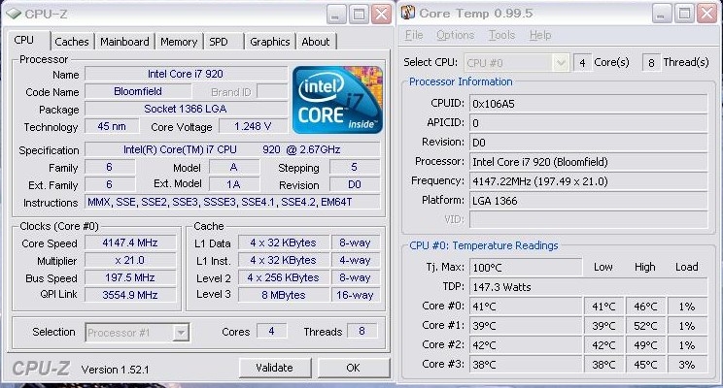Click the Name field 'Intel Core i7 920'
Image resolution: width=723 pixels, height=388 pixels.
(186, 74)
